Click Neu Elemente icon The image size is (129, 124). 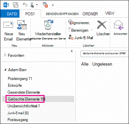22,25
